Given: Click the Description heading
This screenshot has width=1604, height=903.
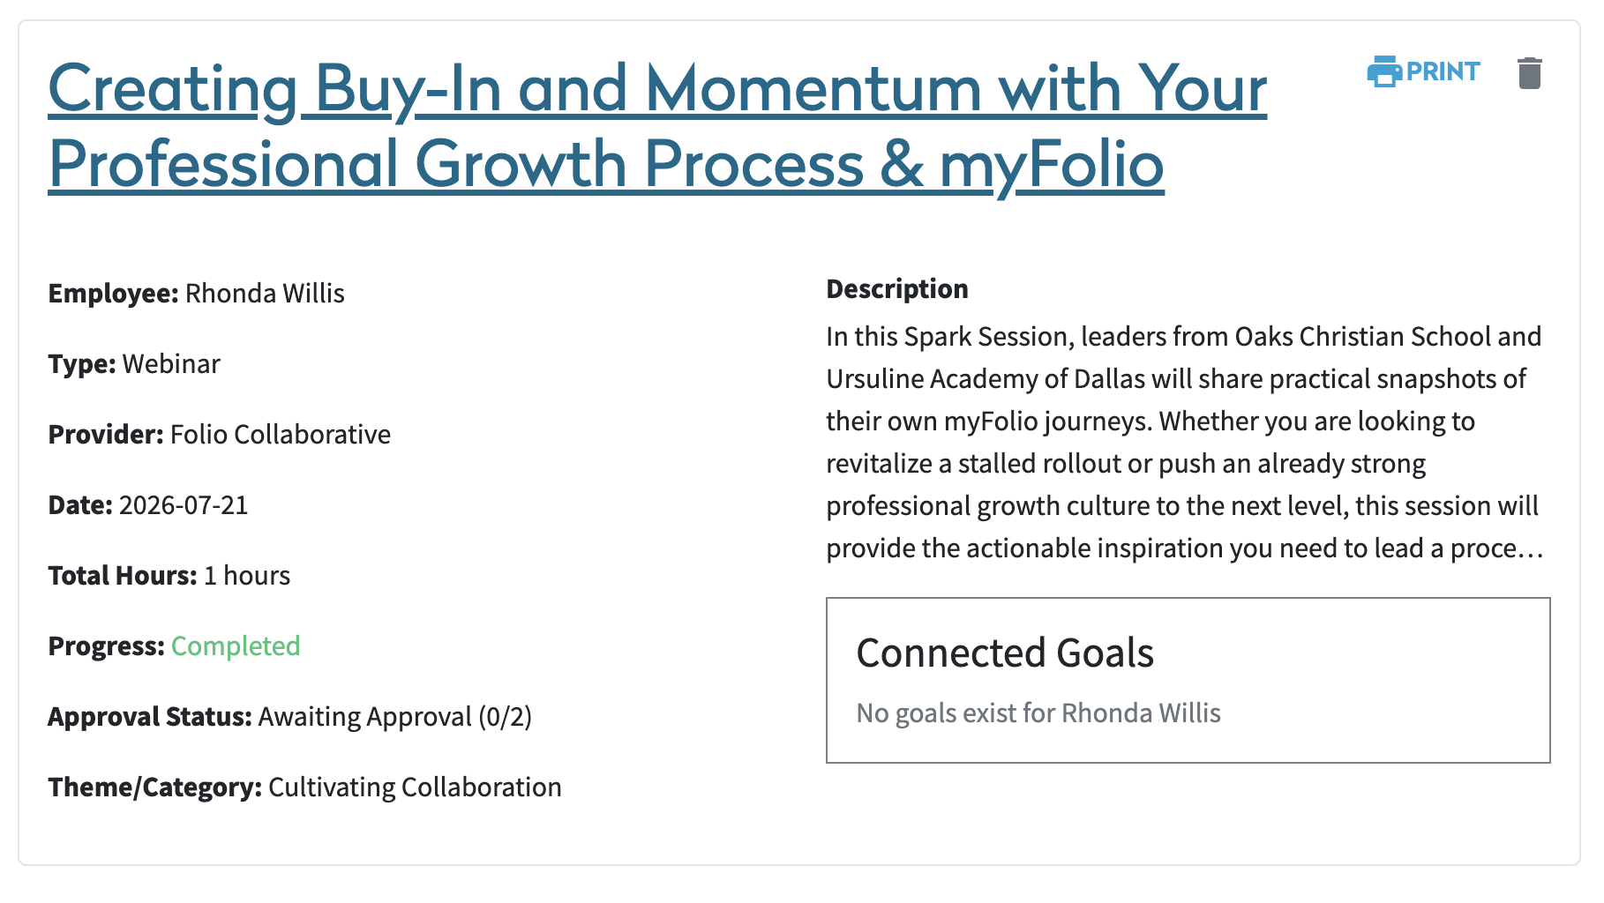Looking at the screenshot, I should click(x=897, y=288).
